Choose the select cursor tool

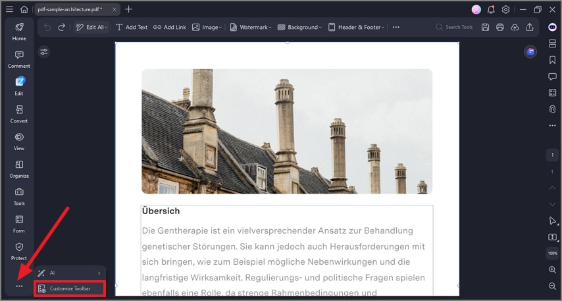[552, 221]
